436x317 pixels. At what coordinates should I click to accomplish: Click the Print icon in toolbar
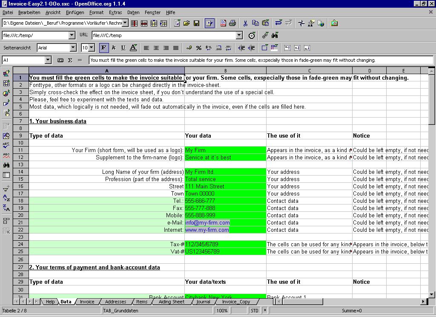(232, 23)
